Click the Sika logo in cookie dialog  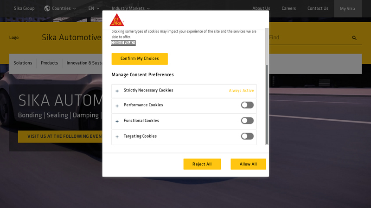(116, 20)
